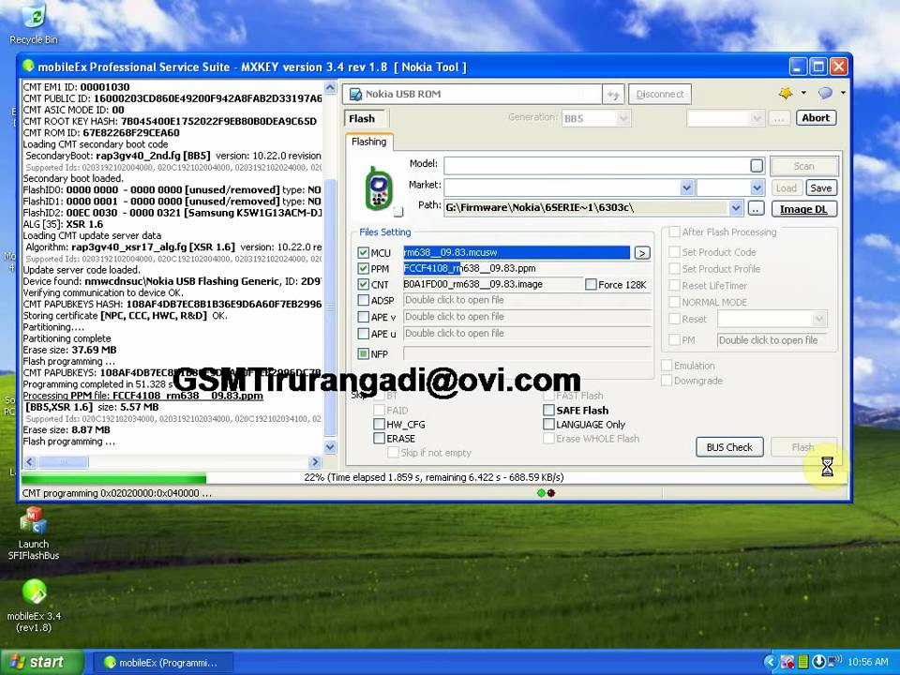Enable SAFE Flash checkbox

[x=548, y=410]
